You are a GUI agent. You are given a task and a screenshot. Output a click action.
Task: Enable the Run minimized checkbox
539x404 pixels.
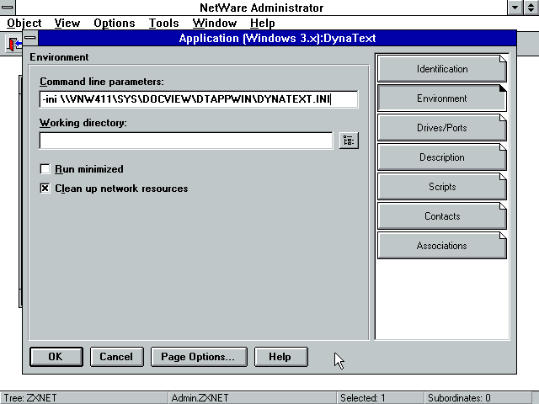pyautogui.click(x=45, y=169)
